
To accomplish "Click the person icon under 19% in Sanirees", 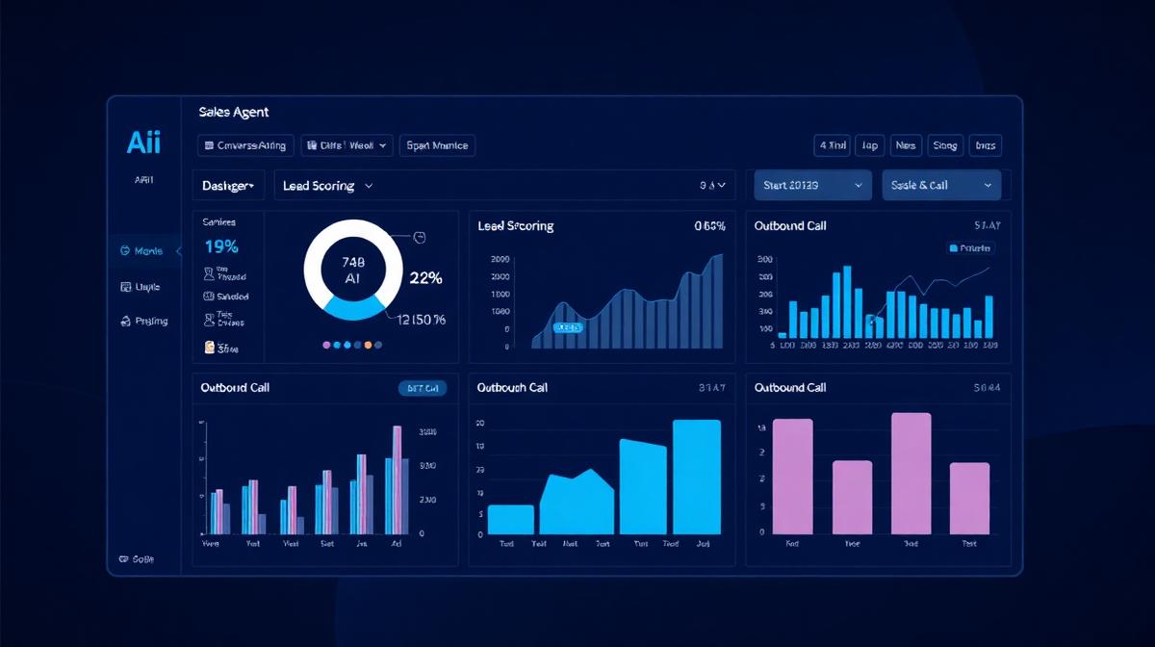I will pyautogui.click(x=210, y=273).
